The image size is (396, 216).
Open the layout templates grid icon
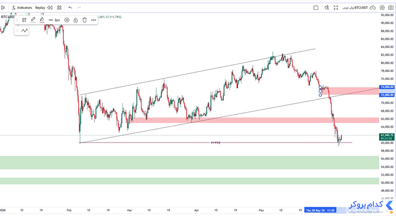coord(59,8)
